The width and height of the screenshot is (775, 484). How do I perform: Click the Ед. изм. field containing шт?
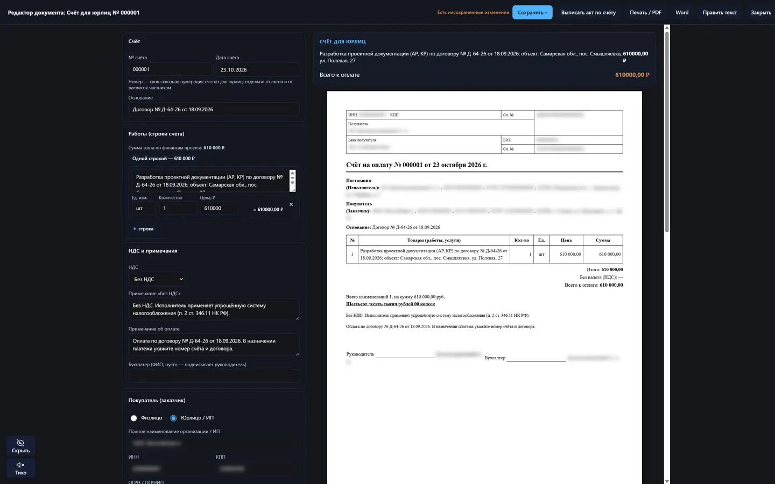[x=144, y=209]
